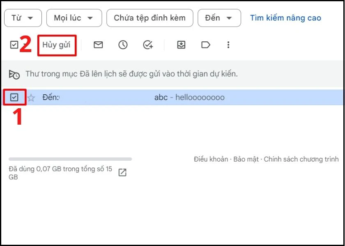
Task: Click the "Hủy gửi" cancel send button
Action: [x=57, y=45]
